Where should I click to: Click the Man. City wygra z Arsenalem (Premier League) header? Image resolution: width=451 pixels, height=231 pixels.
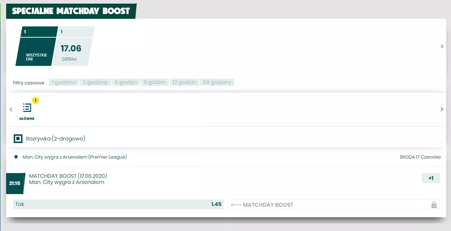pos(75,157)
